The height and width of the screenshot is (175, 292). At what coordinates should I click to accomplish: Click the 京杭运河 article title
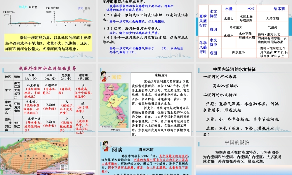point(161,75)
